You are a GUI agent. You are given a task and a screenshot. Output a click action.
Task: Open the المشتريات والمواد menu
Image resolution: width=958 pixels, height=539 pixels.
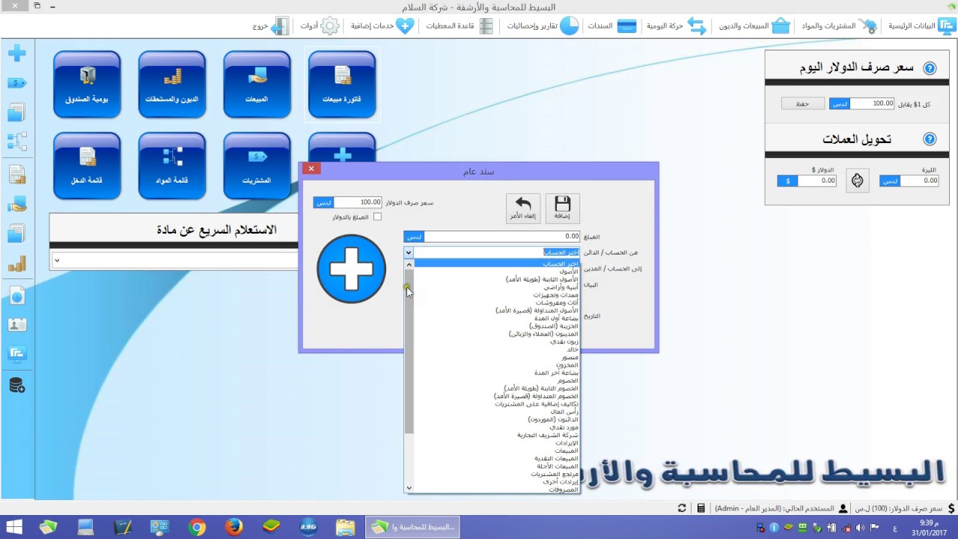tap(838, 25)
